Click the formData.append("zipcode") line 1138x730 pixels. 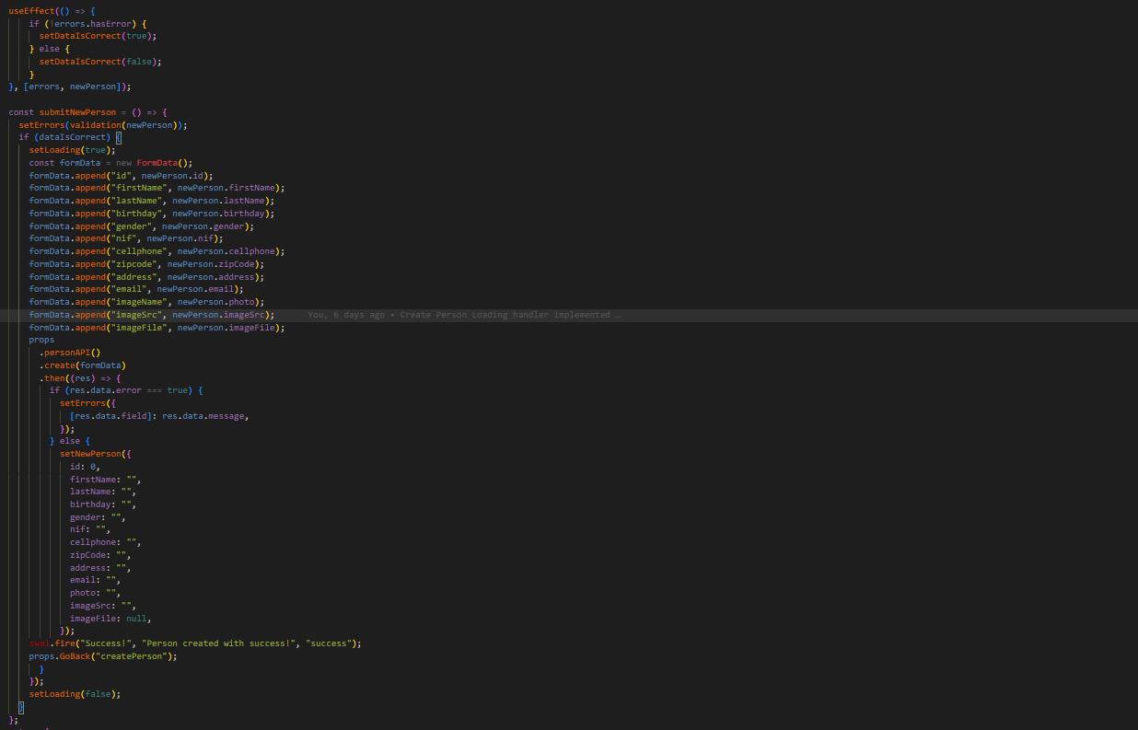[146, 264]
